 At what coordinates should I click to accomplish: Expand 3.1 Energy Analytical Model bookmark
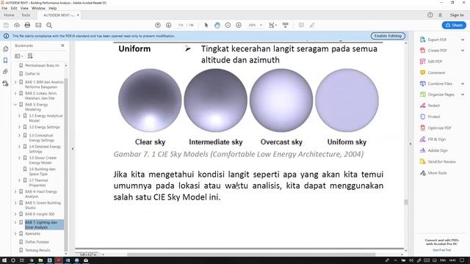[20, 116]
